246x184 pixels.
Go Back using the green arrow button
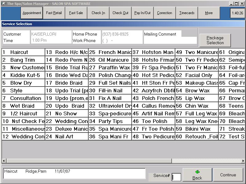click(197, 175)
